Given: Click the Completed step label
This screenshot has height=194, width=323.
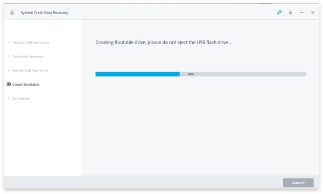Looking at the screenshot, I should pyautogui.click(x=21, y=98).
